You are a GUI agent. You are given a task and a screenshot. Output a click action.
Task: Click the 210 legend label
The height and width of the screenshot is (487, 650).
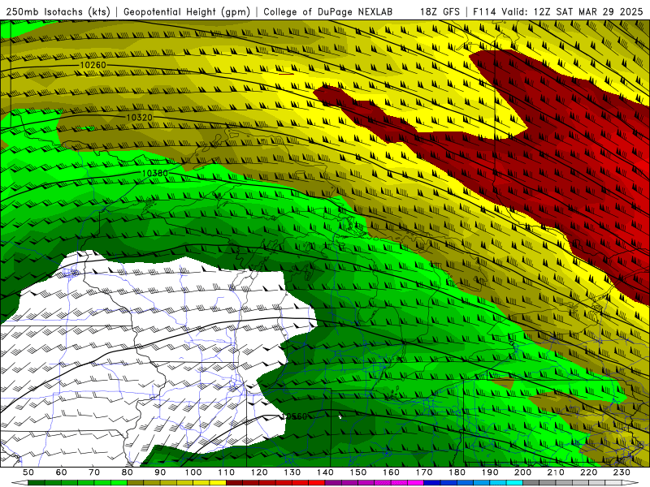556,472
